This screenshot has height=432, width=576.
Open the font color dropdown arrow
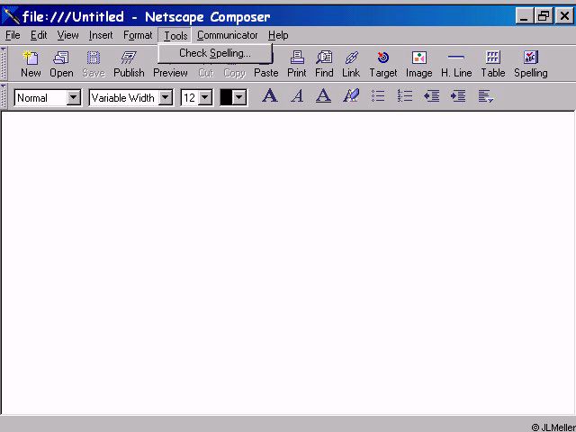click(239, 98)
